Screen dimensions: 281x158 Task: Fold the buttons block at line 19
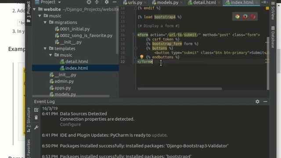[136, 48]
